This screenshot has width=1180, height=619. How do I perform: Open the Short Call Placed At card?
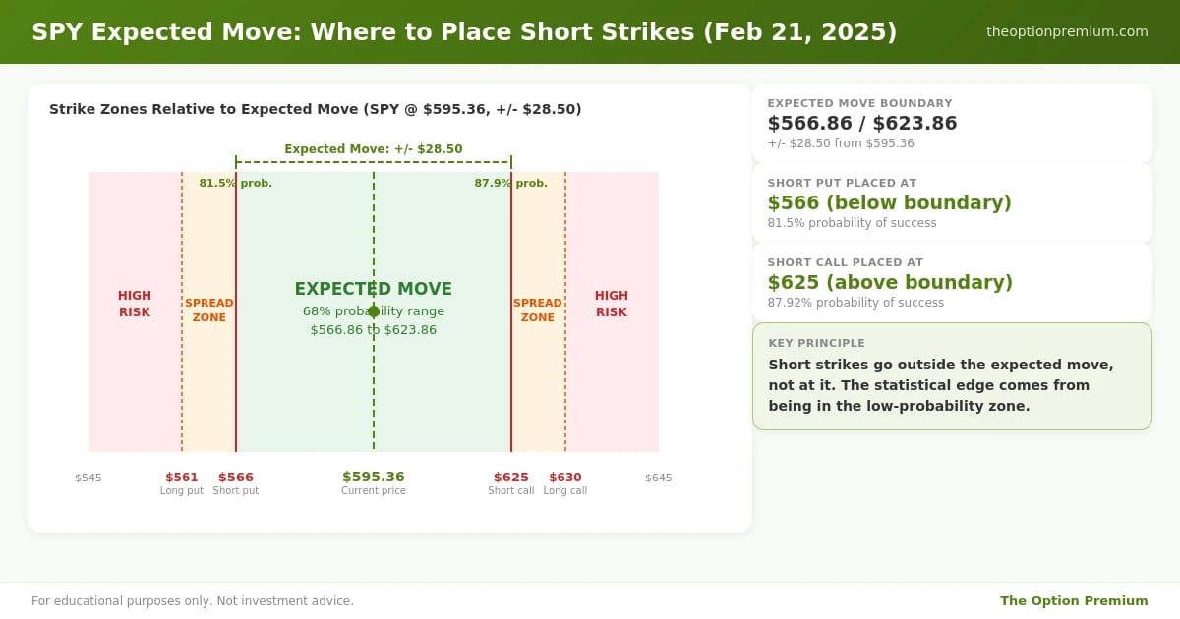click(952, 283)
